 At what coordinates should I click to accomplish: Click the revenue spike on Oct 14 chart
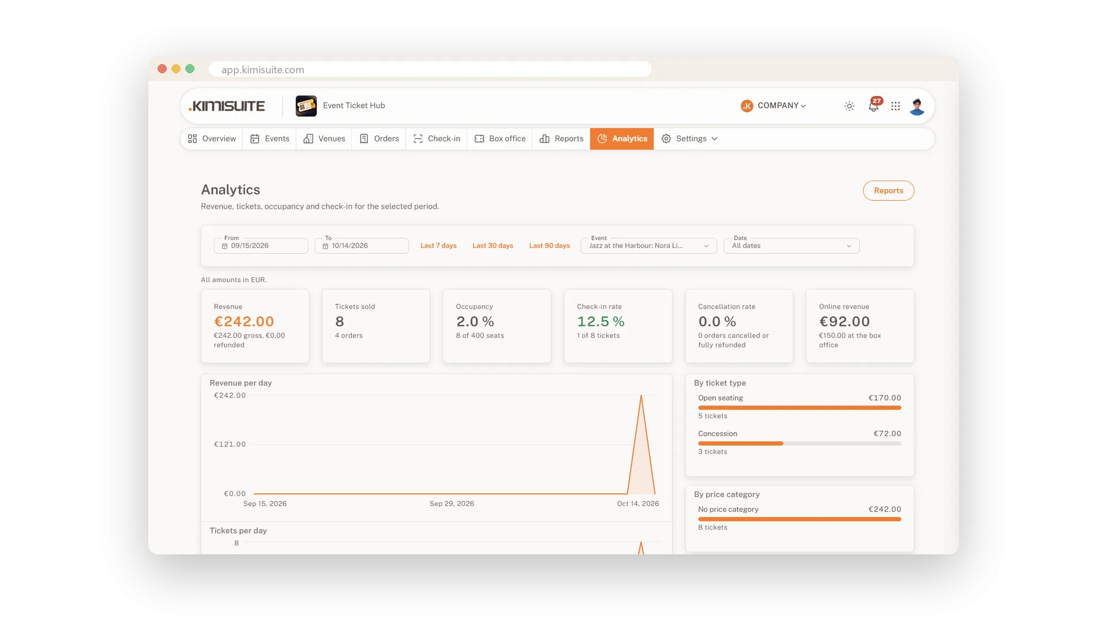tap(641, 444)
